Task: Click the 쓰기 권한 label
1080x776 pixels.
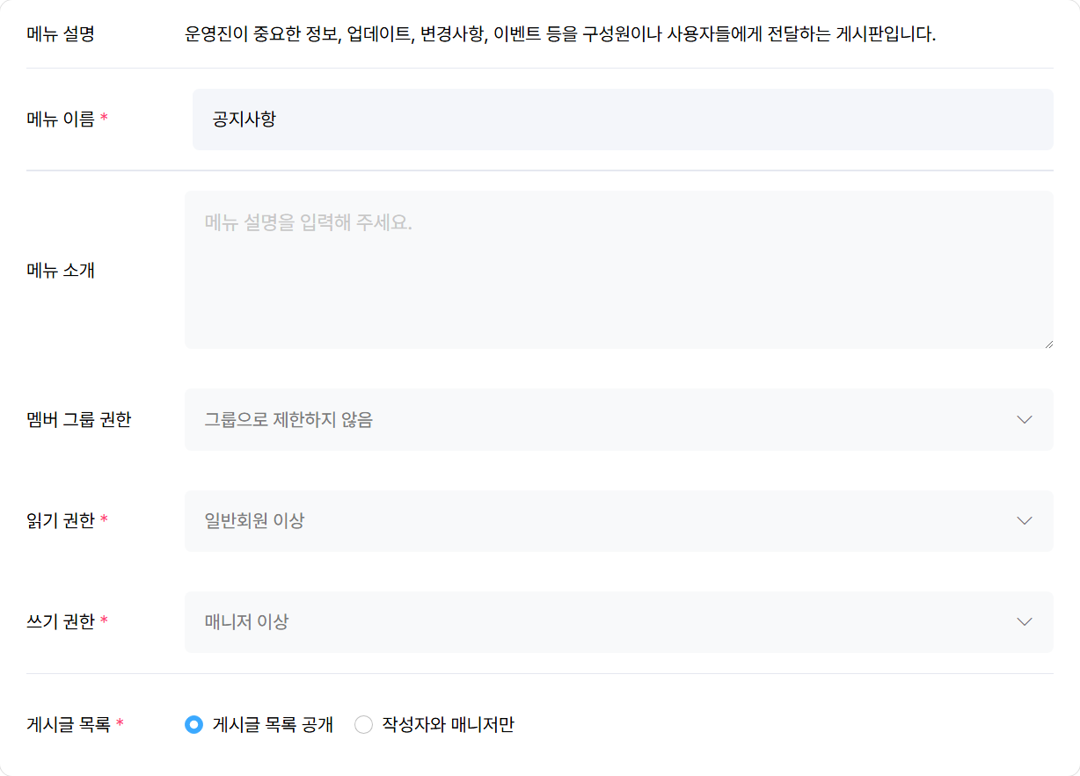Action: tap(61, 622)
